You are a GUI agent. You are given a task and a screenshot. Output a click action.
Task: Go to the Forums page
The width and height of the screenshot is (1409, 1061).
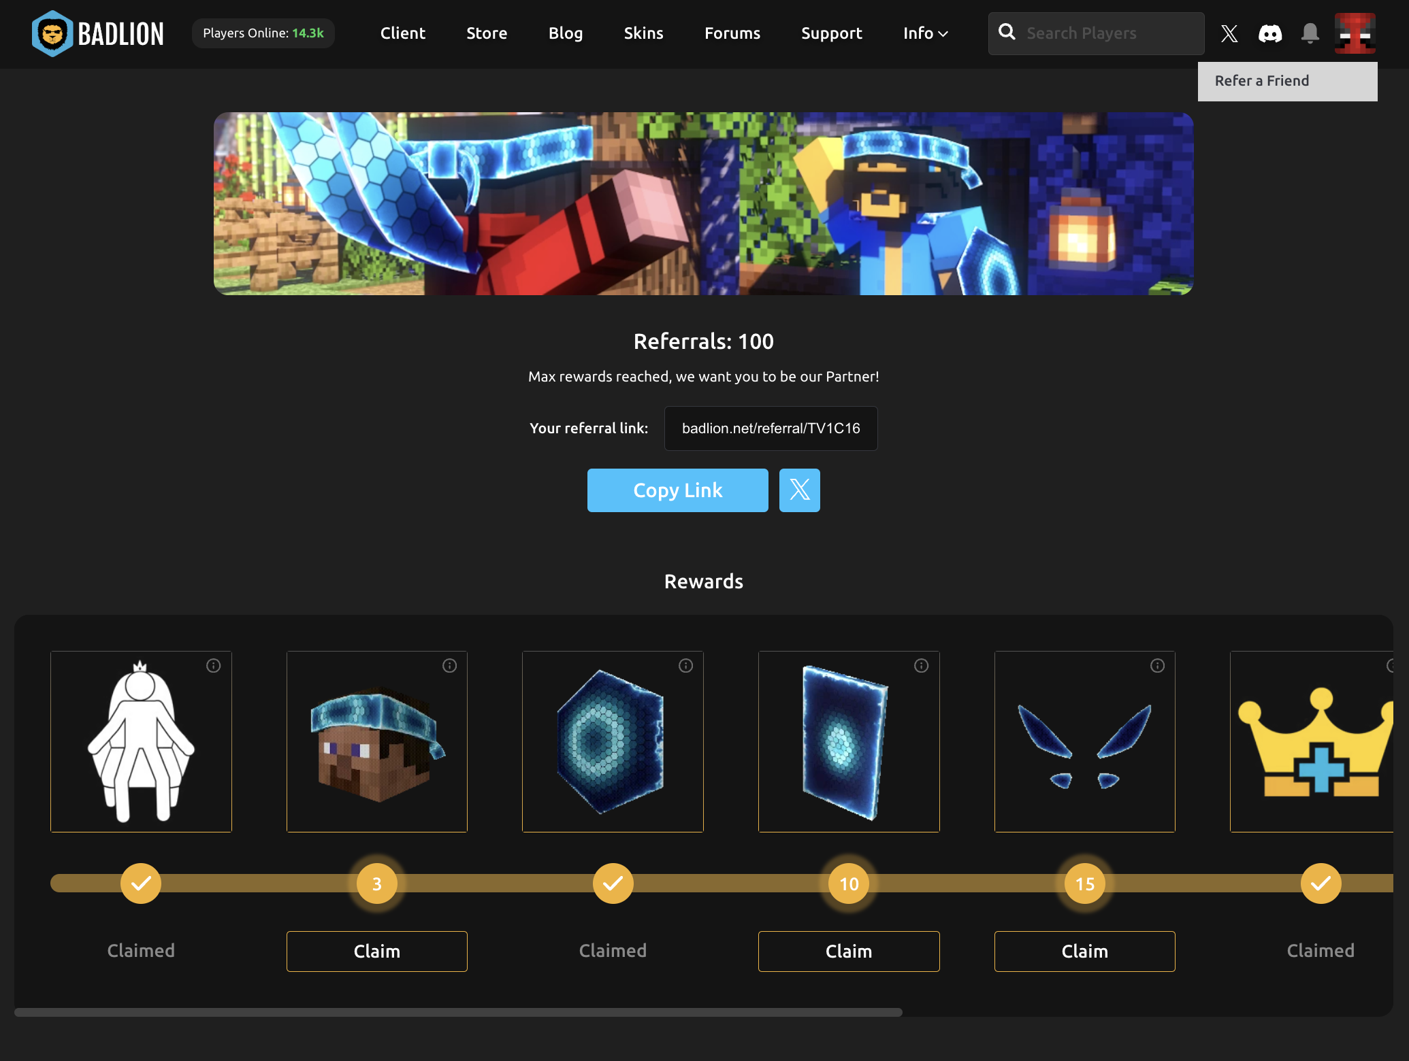[x=732, y=33]
